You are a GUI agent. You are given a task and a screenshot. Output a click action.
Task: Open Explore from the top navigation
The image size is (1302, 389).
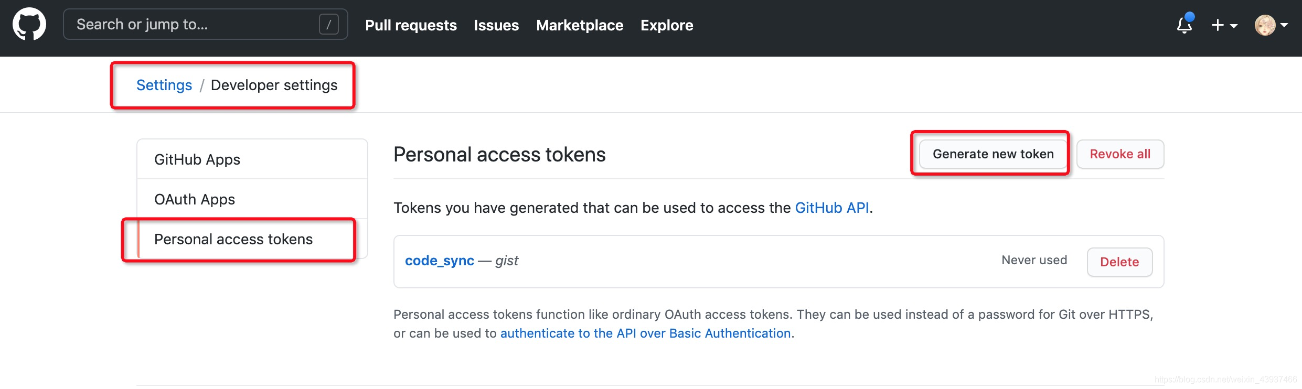pos(667,25)
